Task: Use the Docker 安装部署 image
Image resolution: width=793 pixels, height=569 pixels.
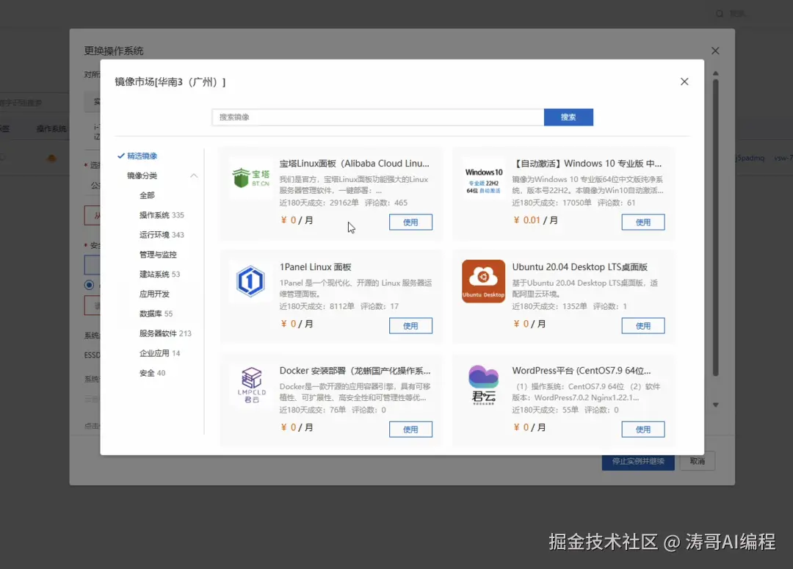Action: 410,430
